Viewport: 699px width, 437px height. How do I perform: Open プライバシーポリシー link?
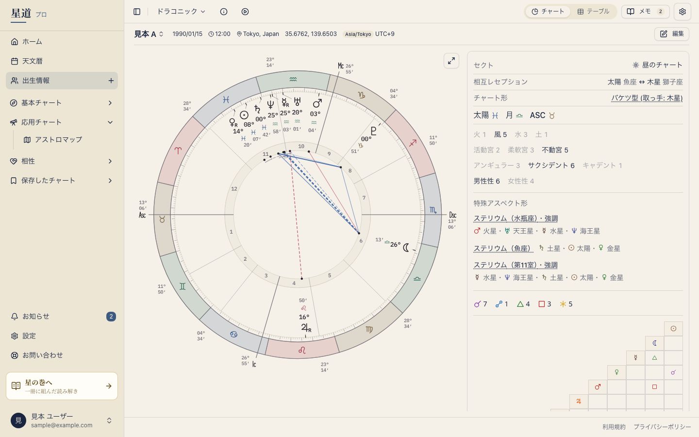pos(662,427)
